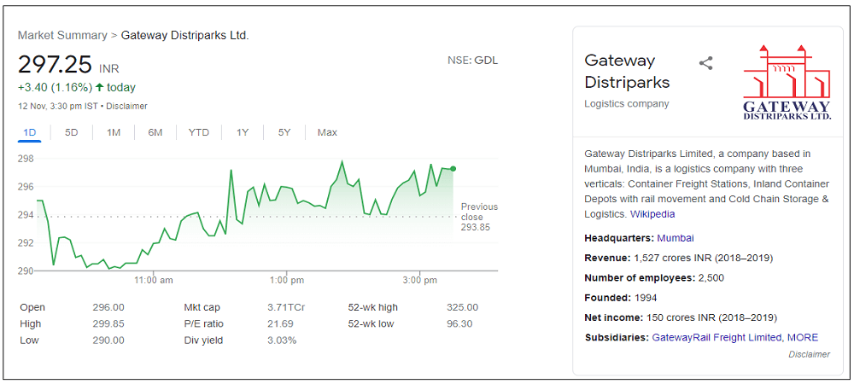Image resolution: width=854 pixels, height=384 pixels.
Task: Click the Logistics company subtitle
Action: click(626, 103)
